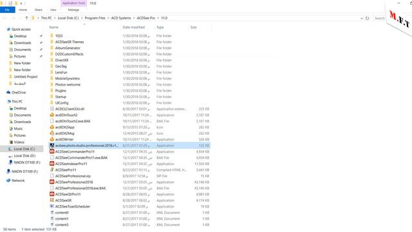This screenshot has width=412, height=232.
Task: Open the File ribbon tab
Action: (x=7, y=10)
